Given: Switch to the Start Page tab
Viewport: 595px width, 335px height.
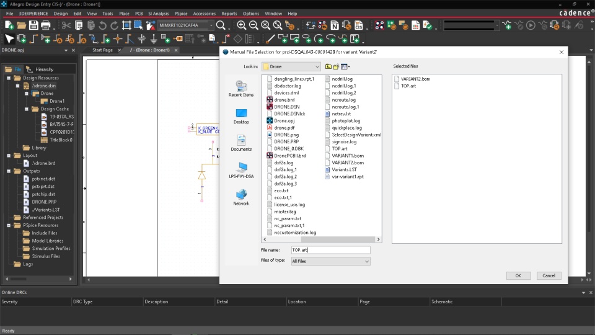Looking at the screenshot, I should (x=102, y=50).
